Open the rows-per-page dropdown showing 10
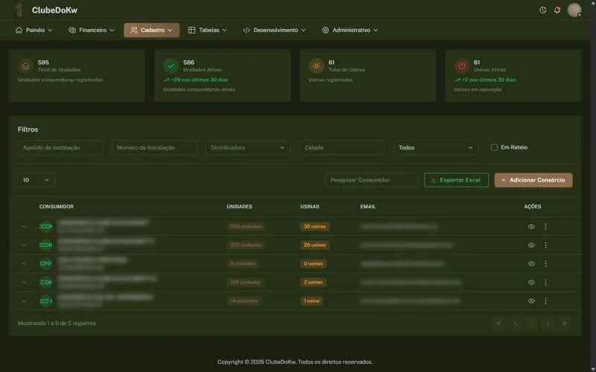 tap(36, 180)
